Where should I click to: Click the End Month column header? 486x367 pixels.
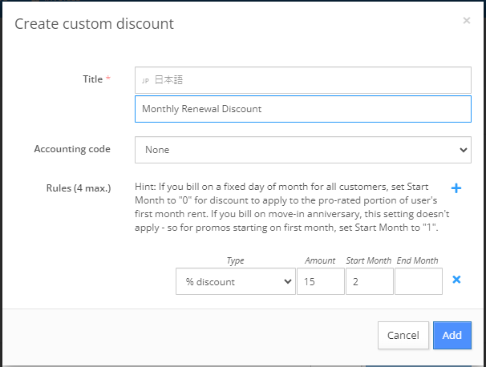(418, 260)
